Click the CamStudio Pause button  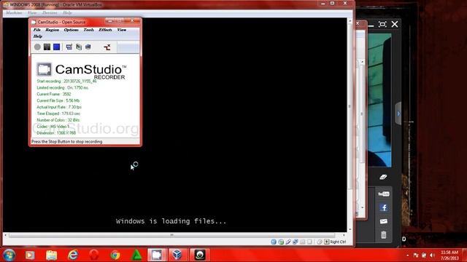coord(47,47)
